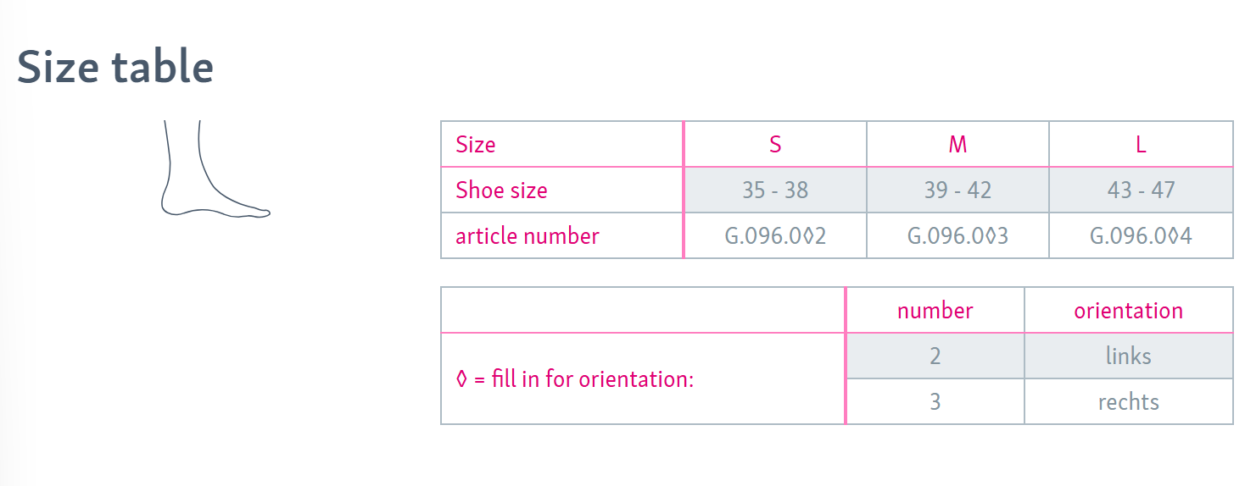
Task: Click article number G.096.0◊4
Action: click(1141, 235)
